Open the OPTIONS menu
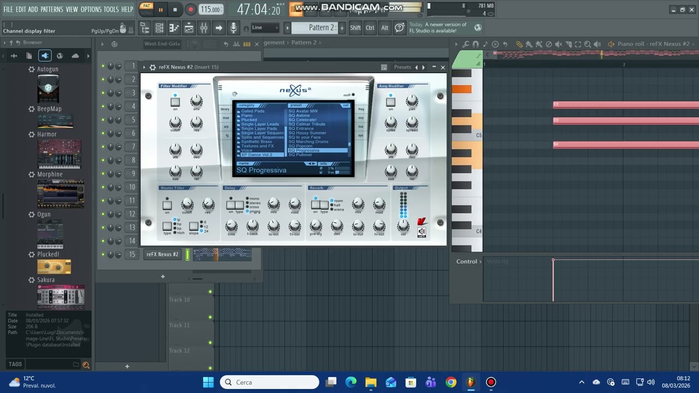Screen dimensions: 699x393 point(91,9)
